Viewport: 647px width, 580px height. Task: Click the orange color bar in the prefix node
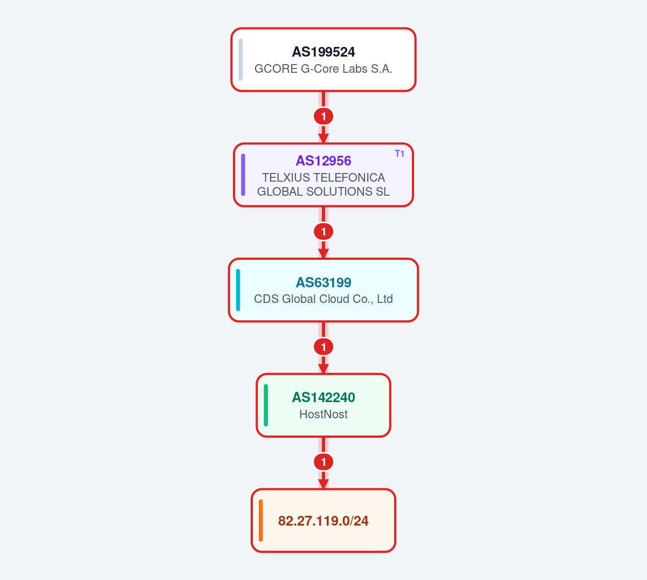261,521
